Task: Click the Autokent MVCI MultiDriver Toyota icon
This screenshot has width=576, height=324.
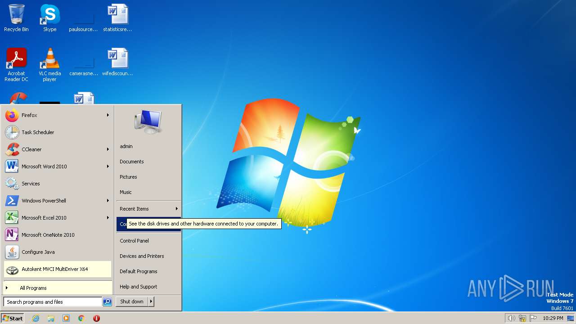Action: (x=12, y=269)
